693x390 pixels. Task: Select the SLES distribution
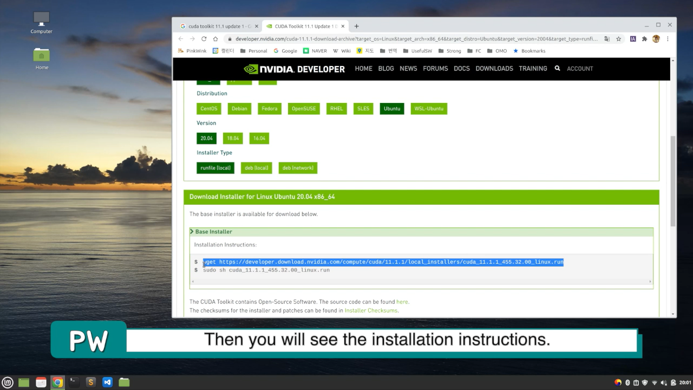[x=363, y=108]
